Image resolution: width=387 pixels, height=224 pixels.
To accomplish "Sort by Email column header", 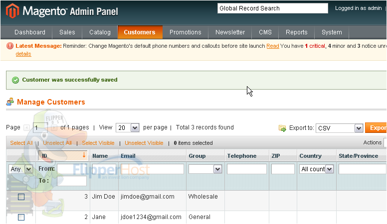I will tap(128, 156).
